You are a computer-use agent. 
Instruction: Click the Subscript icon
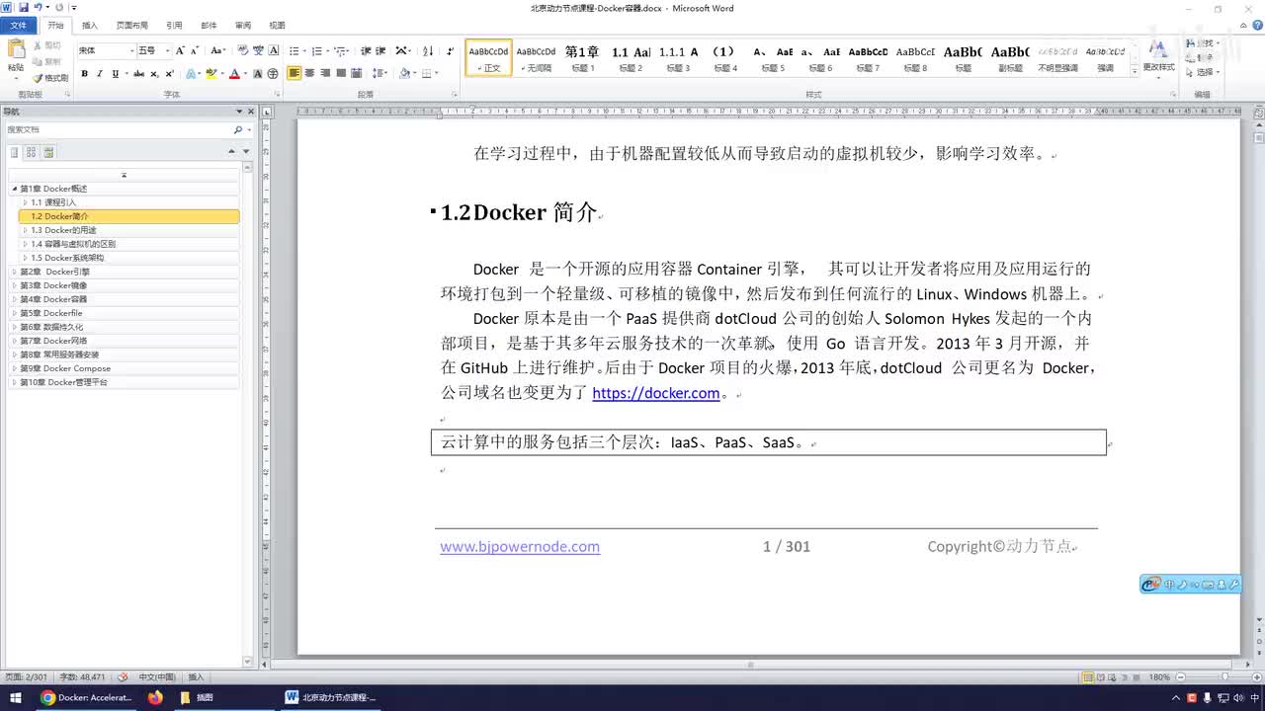pyautogui.click(x=154, y=73)
